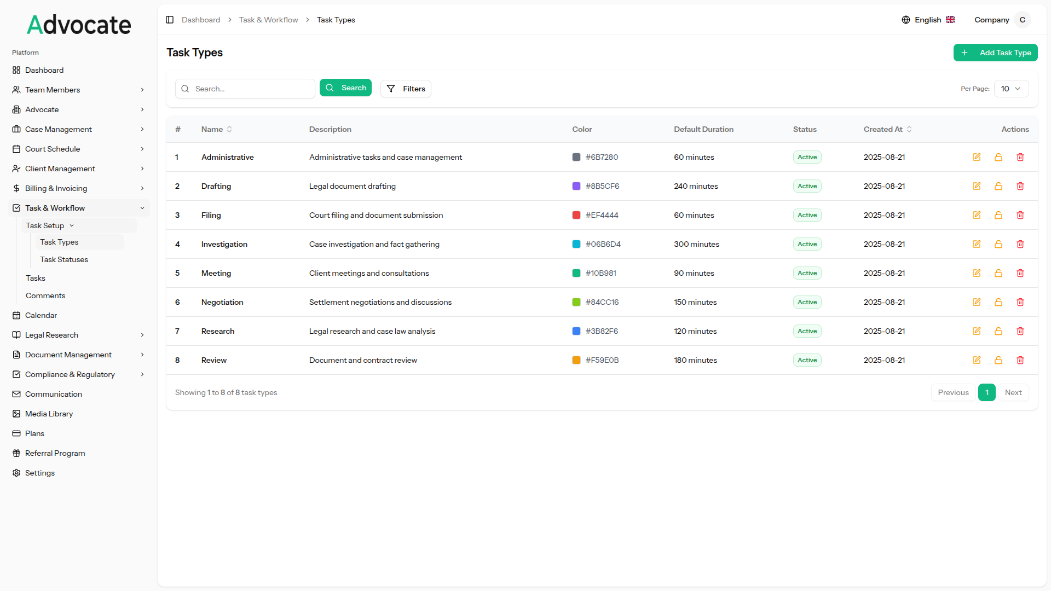Open the Media Library icon in the sidebar
This screenshot has height=591, width=1051.
tap(16, 414)
